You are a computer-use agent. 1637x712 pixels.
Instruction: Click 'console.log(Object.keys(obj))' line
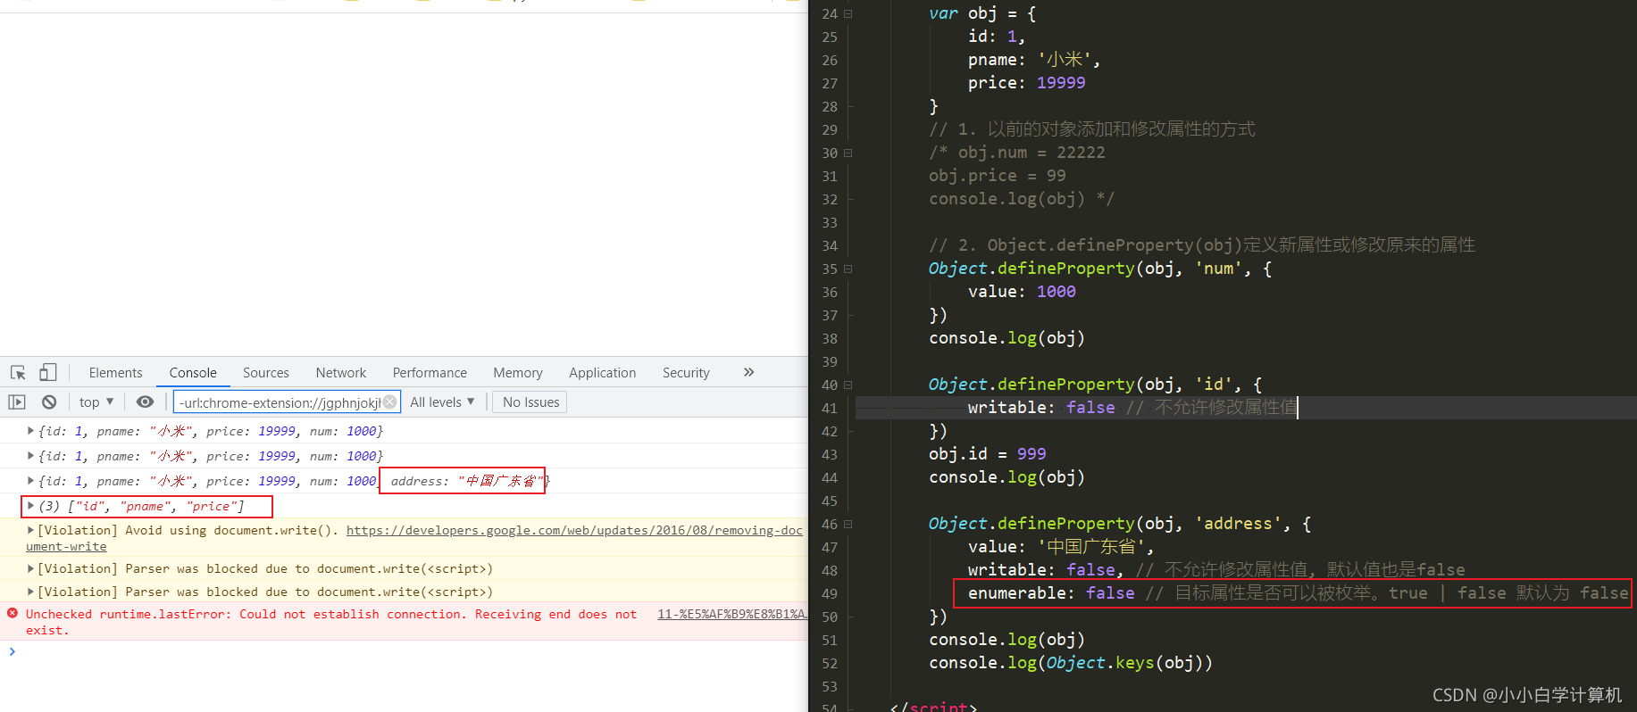[x=1071, y=663]
